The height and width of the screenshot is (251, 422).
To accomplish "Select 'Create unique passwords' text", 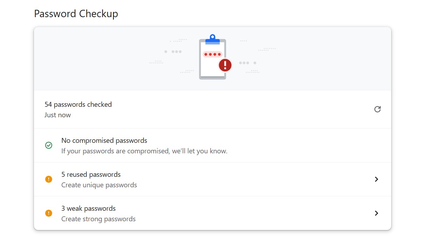I will tap(99, 185).
